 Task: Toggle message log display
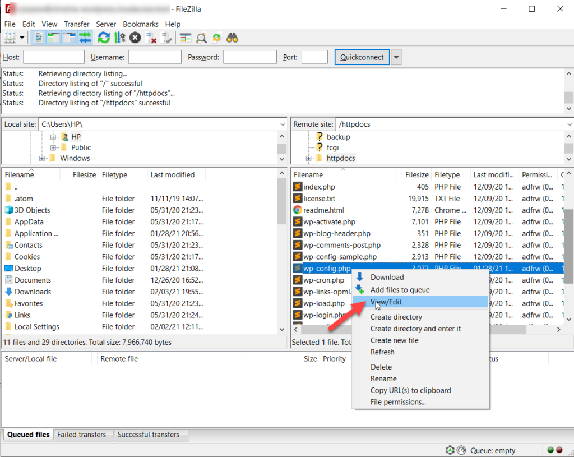click(39, 38)
